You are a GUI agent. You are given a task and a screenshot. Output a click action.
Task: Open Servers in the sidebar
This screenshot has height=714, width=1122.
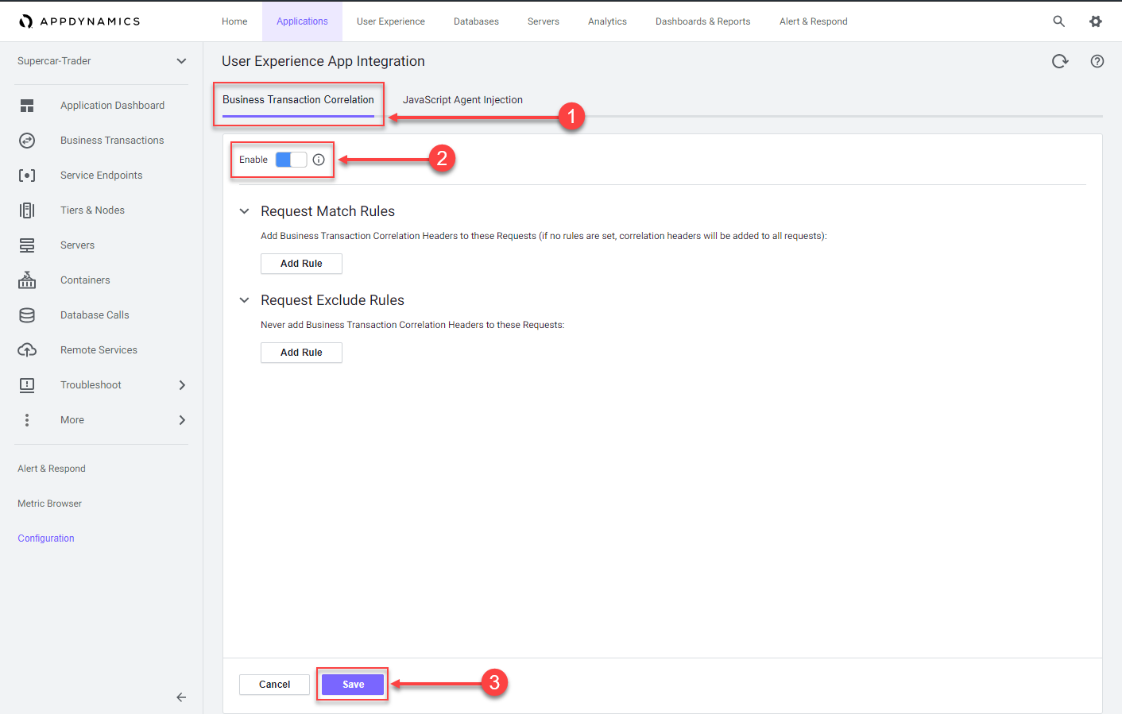click(77, 245)
